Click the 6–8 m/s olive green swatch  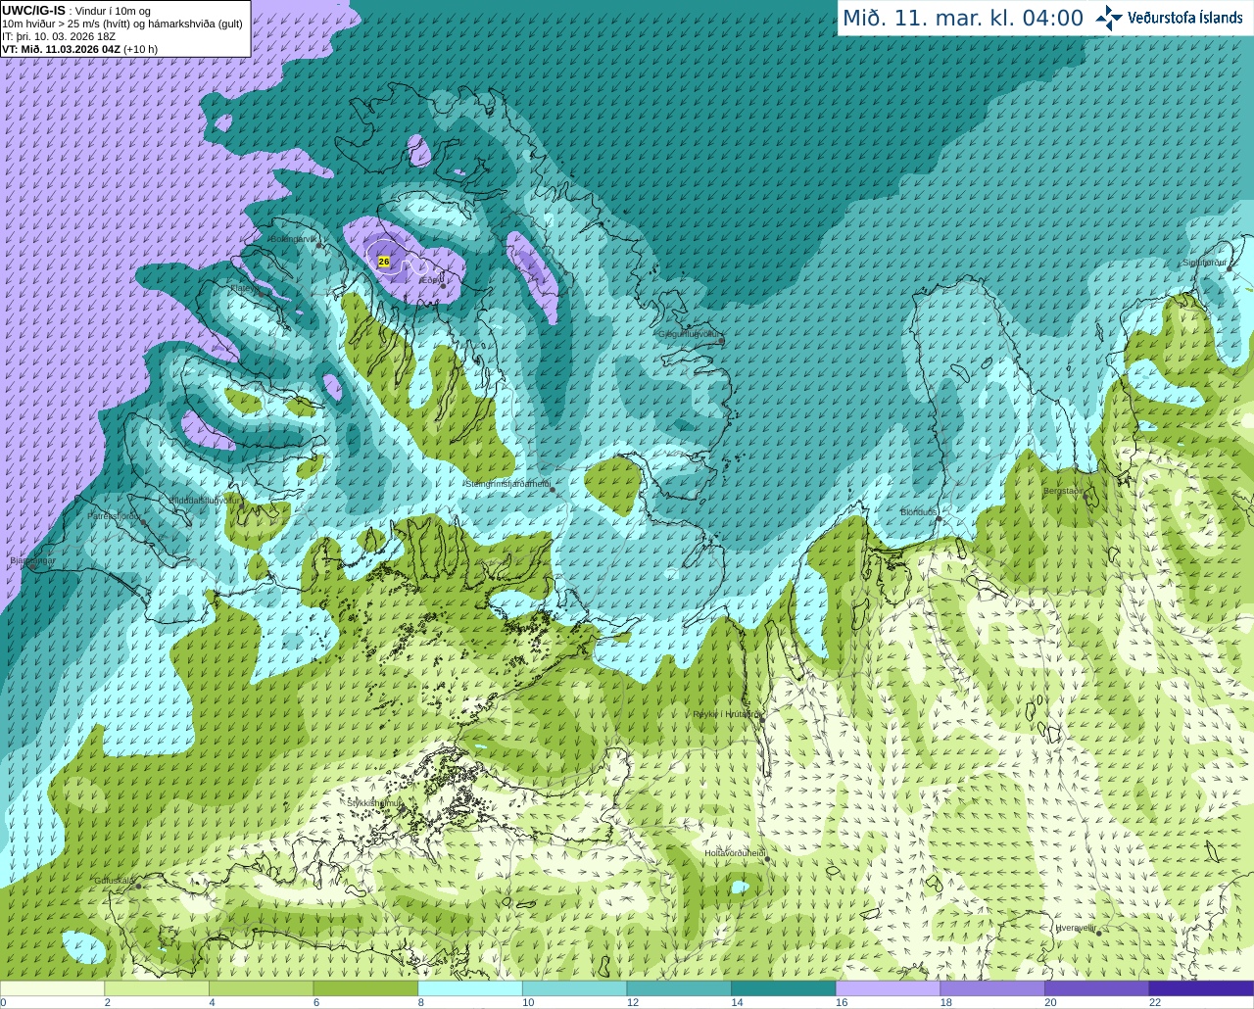coord(365,988)
